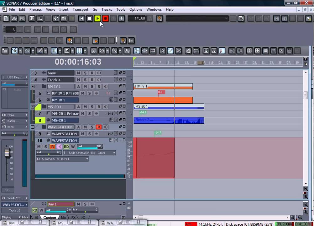Viewport: 314px width, 226px height.
Task: Disarm the WAVESTATION folder record button
Action: coord(99,127)
